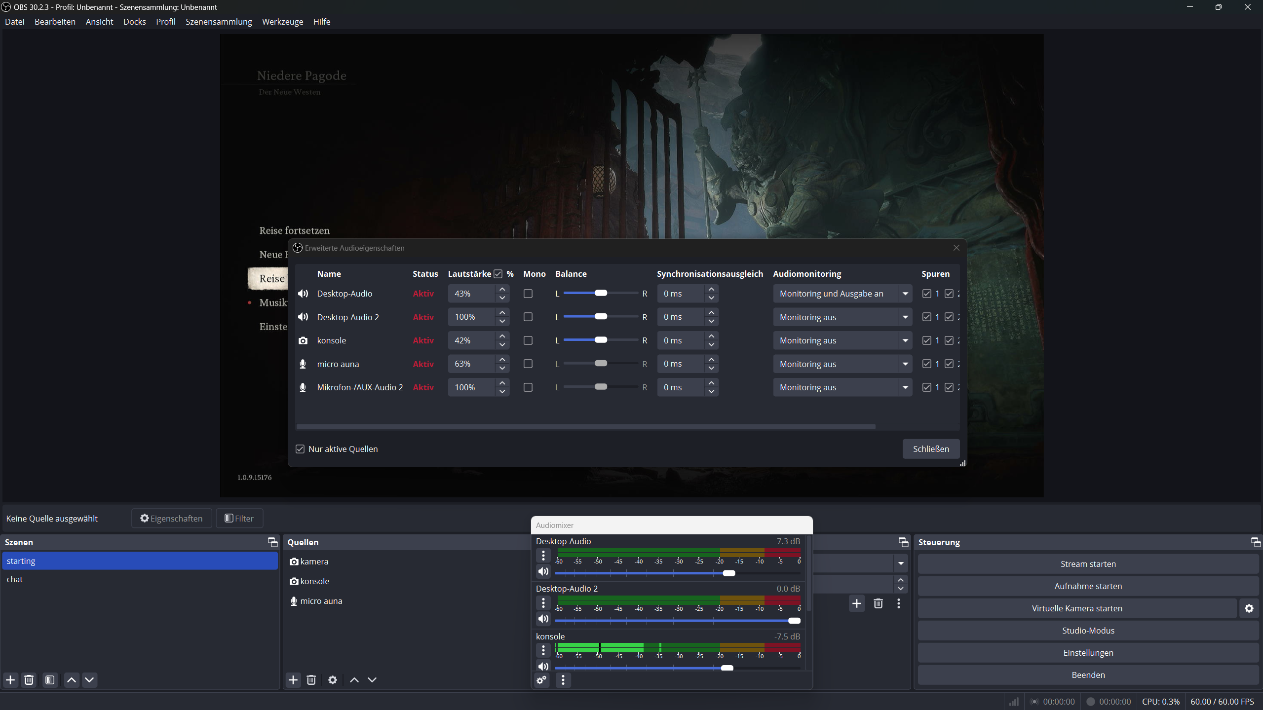Move the selected scene down
The image size is (1263, 710).
(x=89, y=680)
